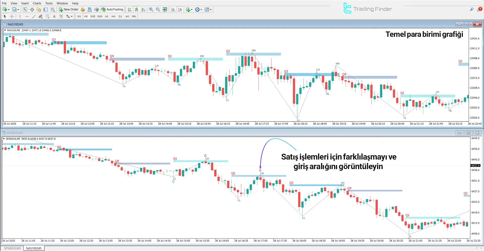Open the Help menu
The width and height of the screenshot is (484, 251).
click(75, 3)
